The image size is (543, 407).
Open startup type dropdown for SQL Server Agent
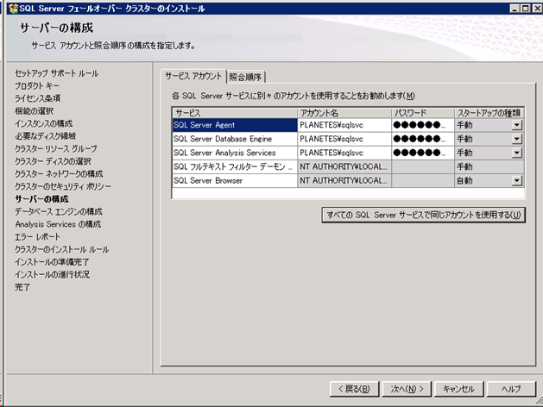tap(517, 125)
